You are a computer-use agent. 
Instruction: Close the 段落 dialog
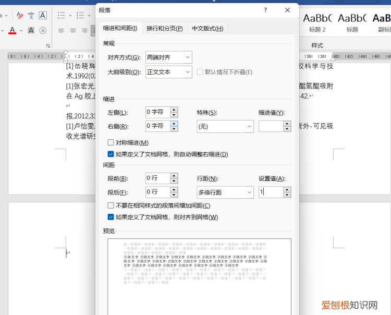287,10
